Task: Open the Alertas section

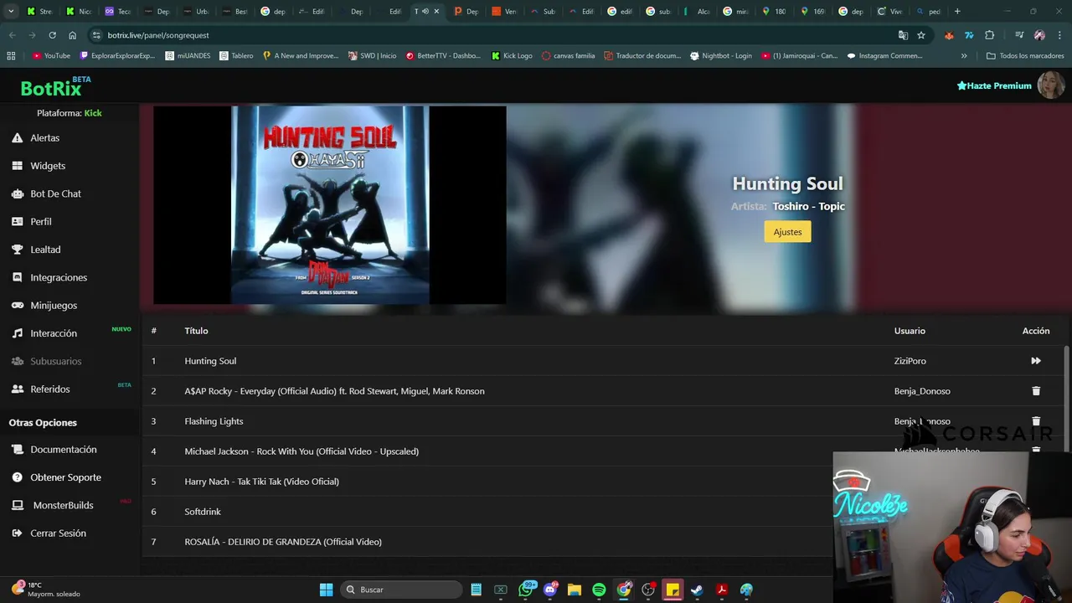Action: 44,137
